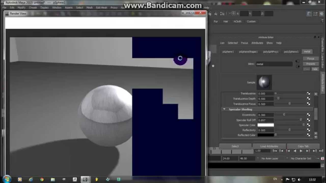This screenshot has width=326, height=183.
Task: Open the Create menu in Maya
Action: click(33, 8)
